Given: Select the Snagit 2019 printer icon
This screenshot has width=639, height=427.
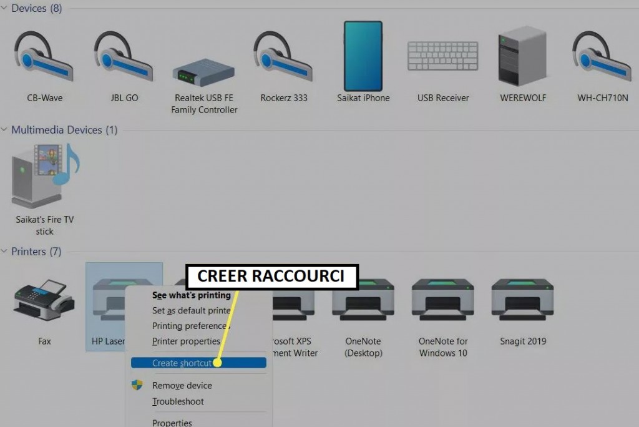Looking at the screenshot, I should coord(522,300).
